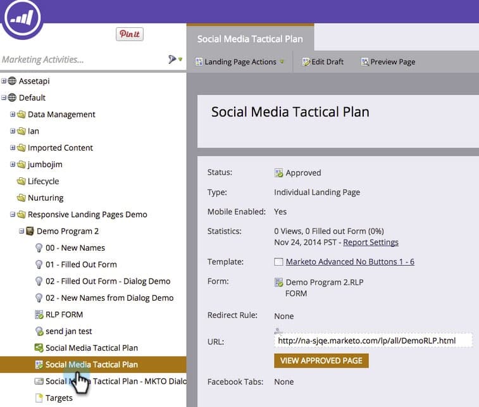
Task: Select the Default globe icon
Action: (12, 97)
